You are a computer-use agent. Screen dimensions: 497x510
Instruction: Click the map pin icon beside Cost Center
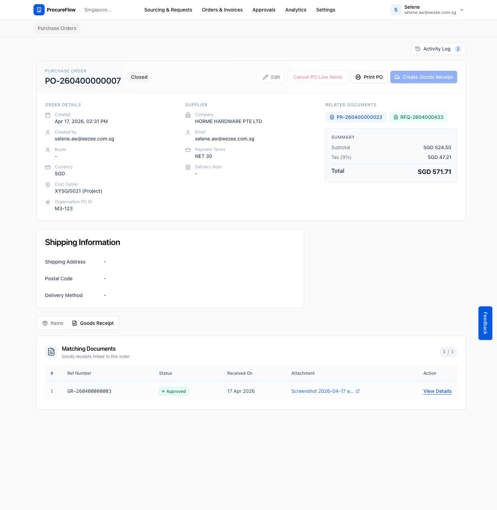(48, 185)
